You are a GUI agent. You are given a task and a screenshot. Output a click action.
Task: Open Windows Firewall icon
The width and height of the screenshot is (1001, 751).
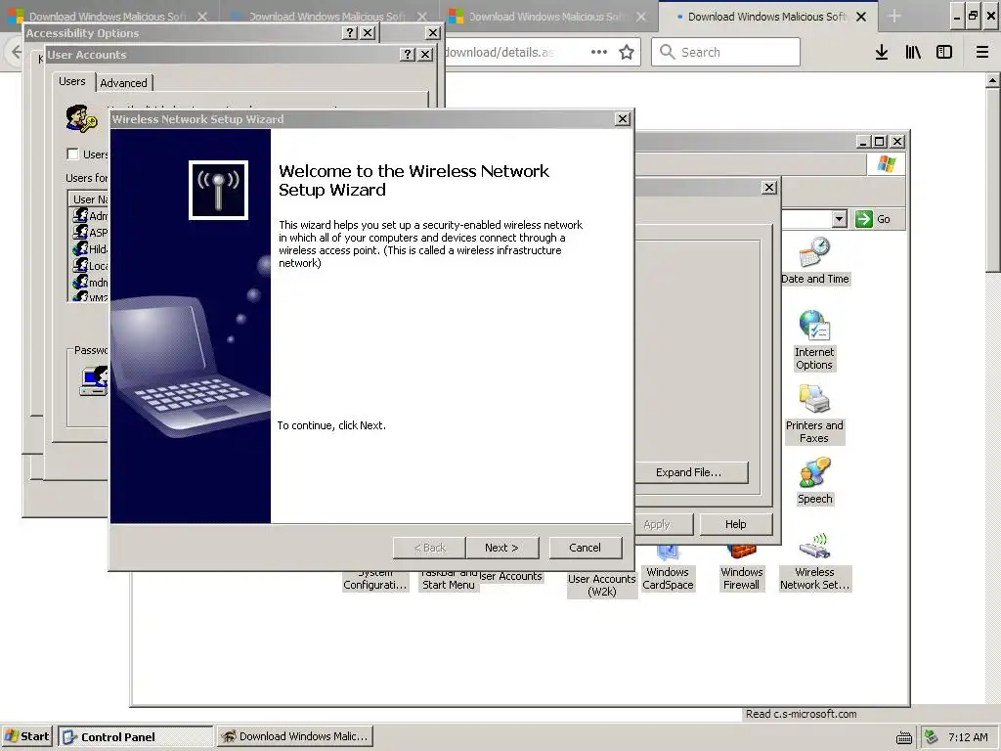[x=741, y=568]
